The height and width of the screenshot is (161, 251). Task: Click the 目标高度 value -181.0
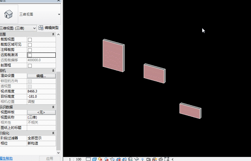click(42, 97)
